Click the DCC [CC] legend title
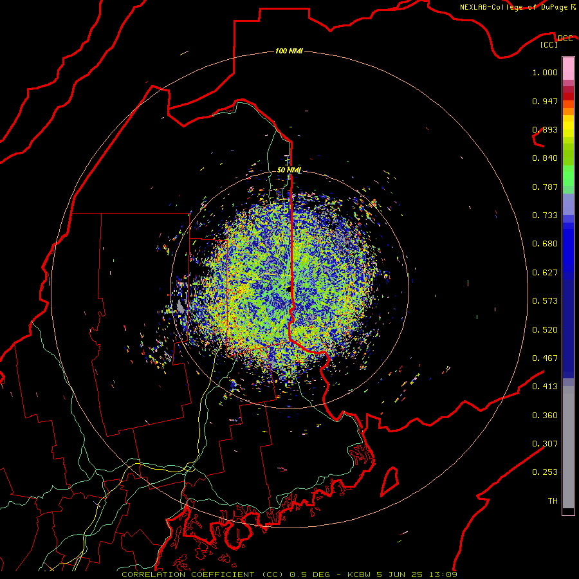This screenshot has height=579, width=579. [x=557, y=41]
